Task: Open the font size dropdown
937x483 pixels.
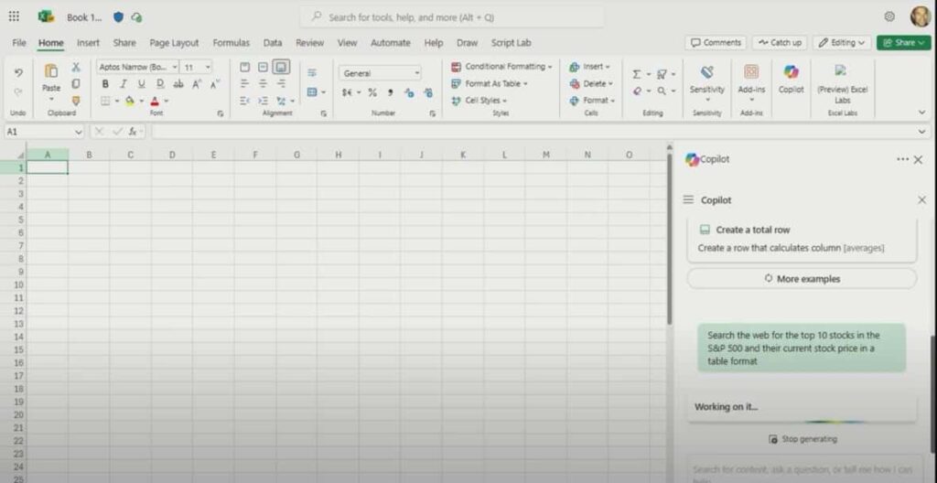Action: [x=208, y=68]
